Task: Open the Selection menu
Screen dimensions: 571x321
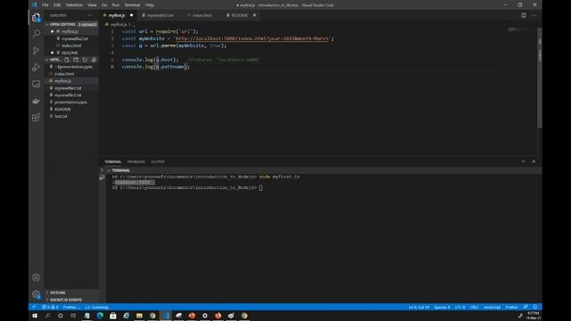Action: point(74,5)
